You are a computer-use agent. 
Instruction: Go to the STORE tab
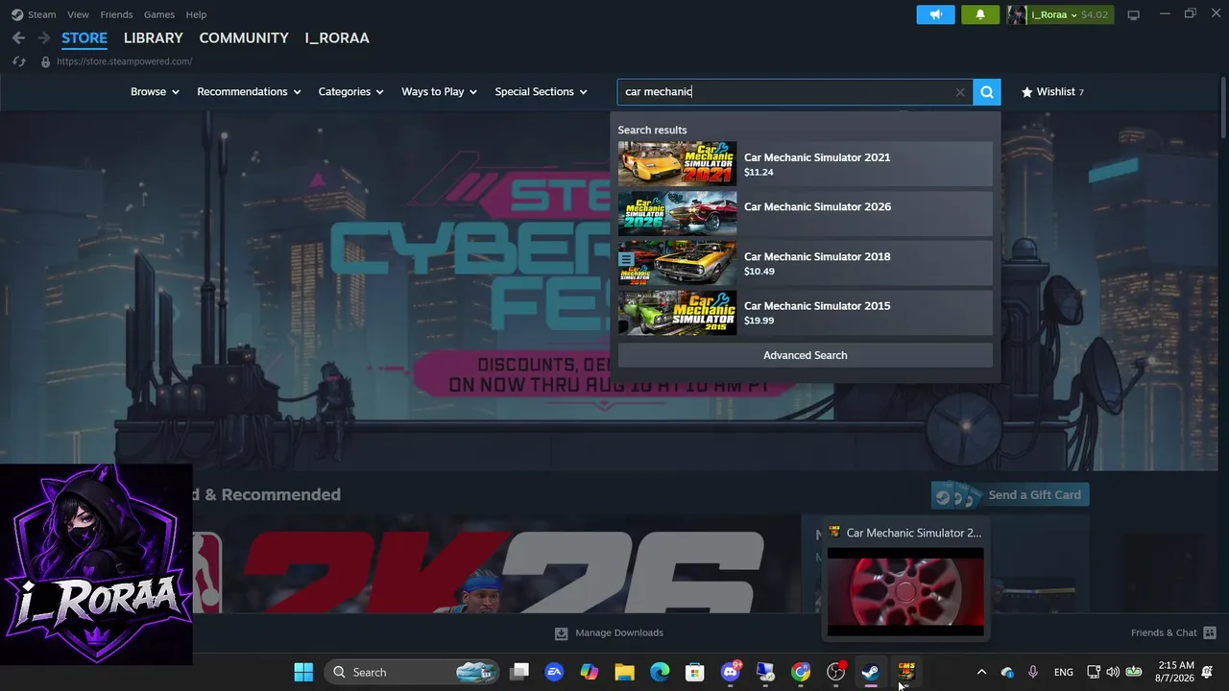84,37
